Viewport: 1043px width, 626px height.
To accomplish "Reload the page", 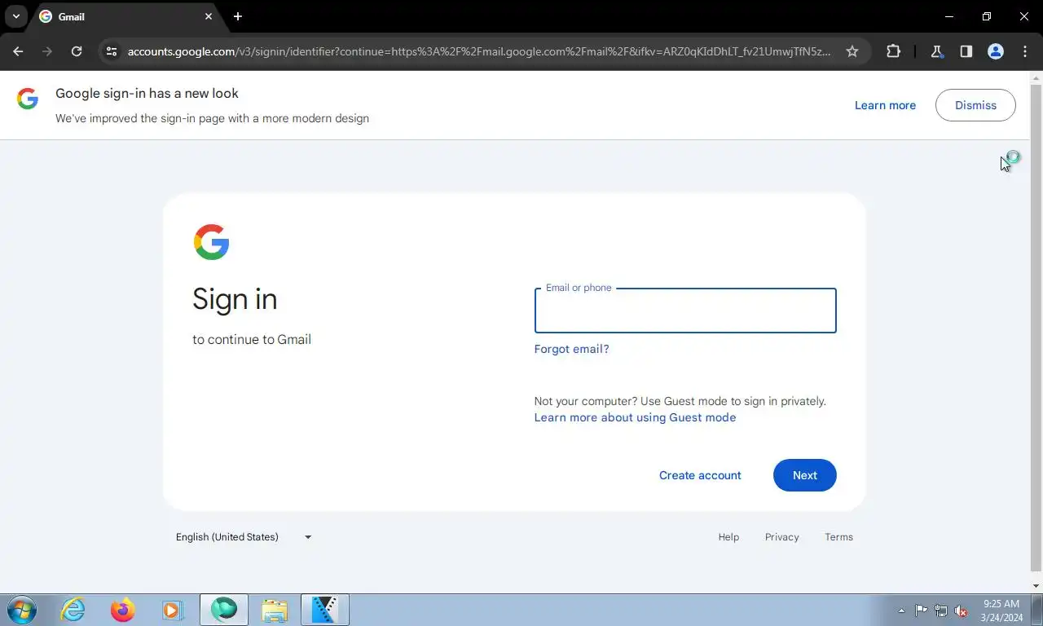I will coord(77,51).
